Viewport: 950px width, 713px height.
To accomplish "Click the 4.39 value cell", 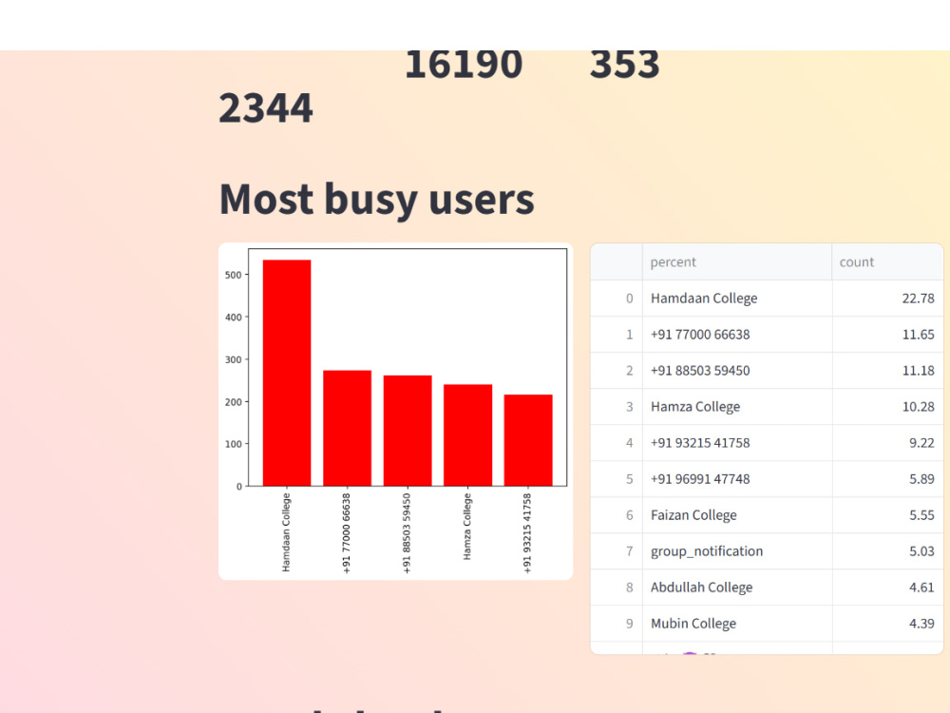I will [887, 624].
